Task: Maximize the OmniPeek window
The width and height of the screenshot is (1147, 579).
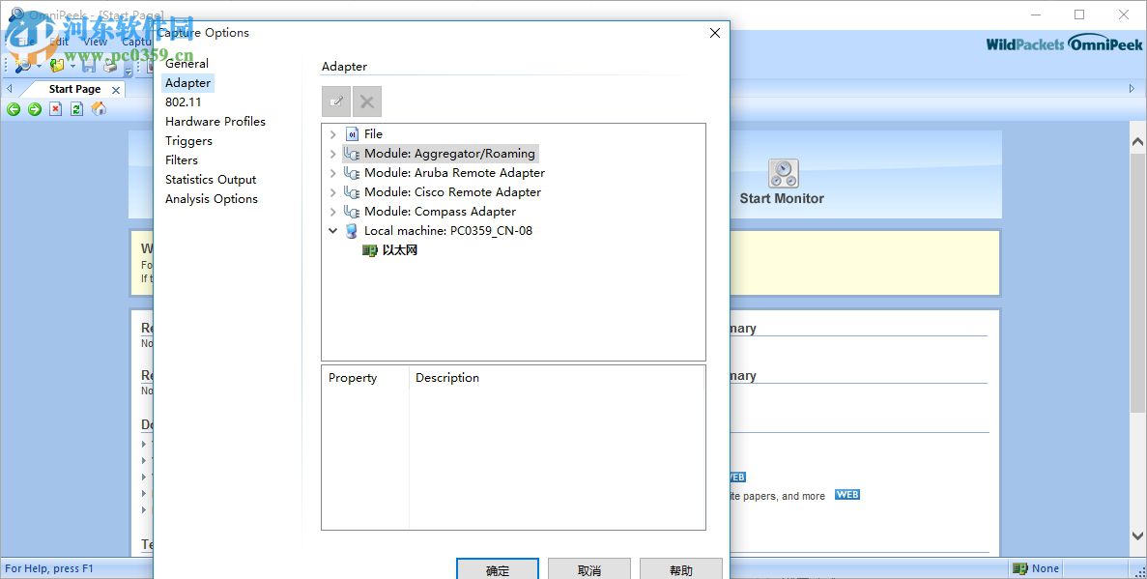Action: pos(1079,14)
